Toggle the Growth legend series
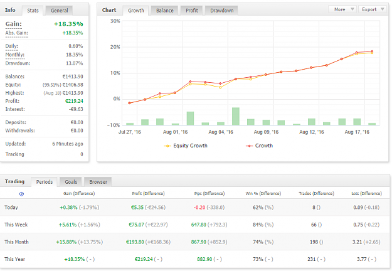 pos(259,146)
